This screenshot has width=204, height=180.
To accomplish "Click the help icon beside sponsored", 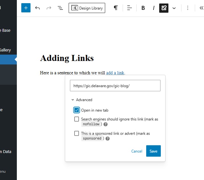I will pos(107,139).
